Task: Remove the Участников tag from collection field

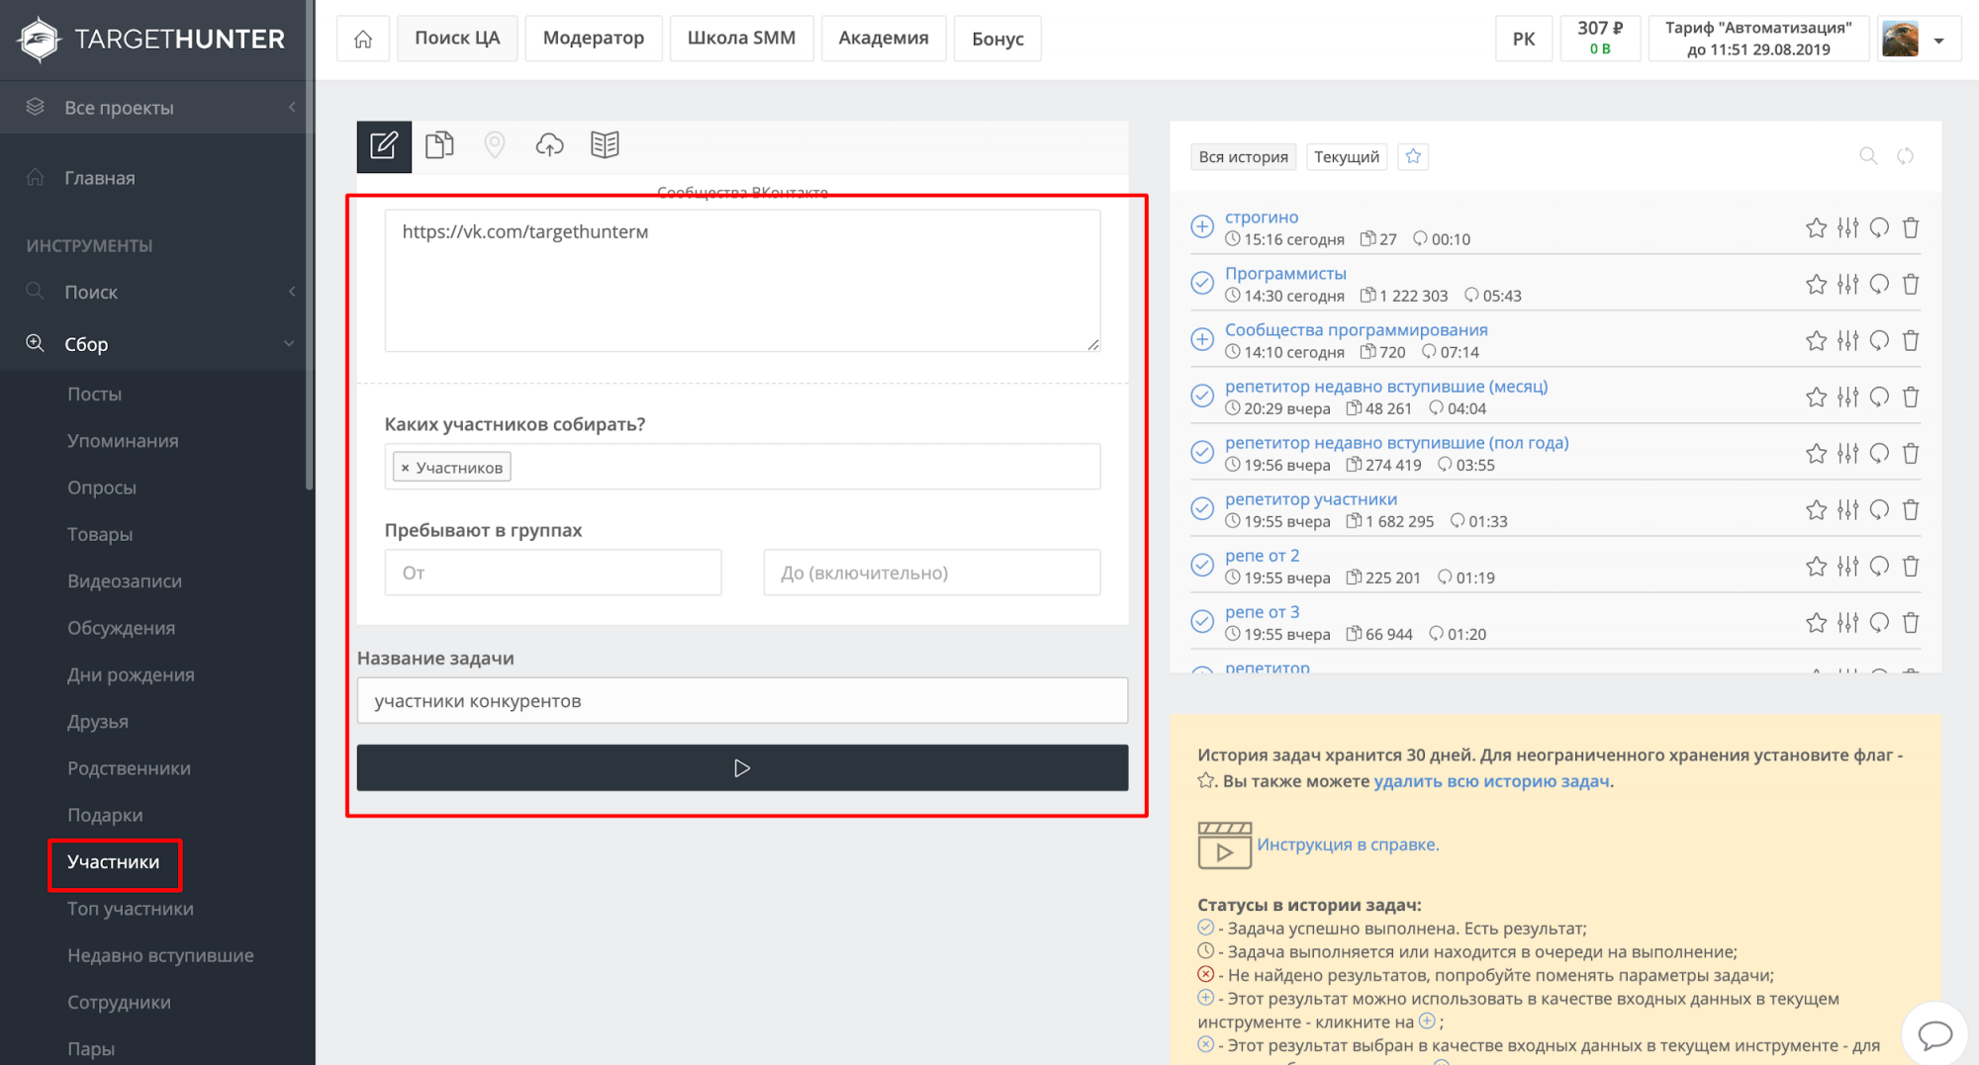Action: [407, 466]
